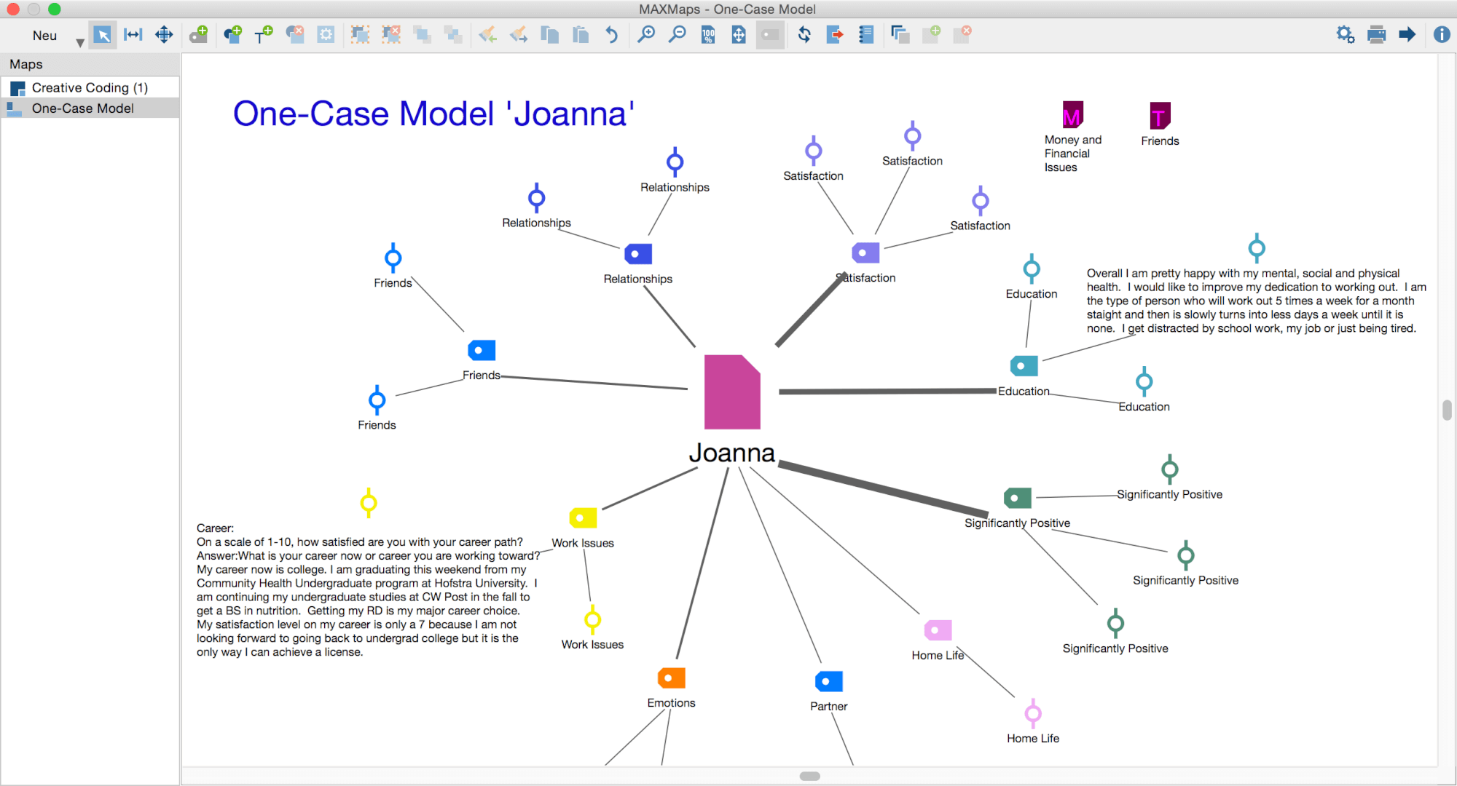Click the synchronize refresh icon
The width and height of the screenshot is (1457, 786).
804,34
